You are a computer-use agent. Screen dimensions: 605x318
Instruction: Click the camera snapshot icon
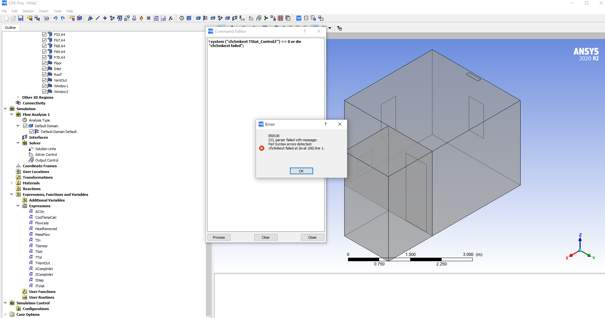pos(46,18)
